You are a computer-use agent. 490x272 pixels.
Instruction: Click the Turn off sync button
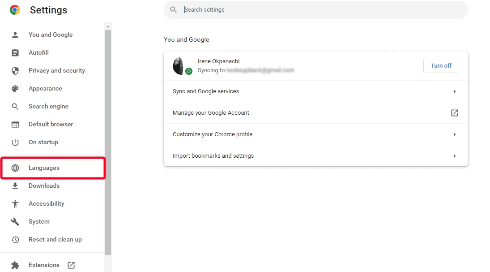tap(441, 65)
